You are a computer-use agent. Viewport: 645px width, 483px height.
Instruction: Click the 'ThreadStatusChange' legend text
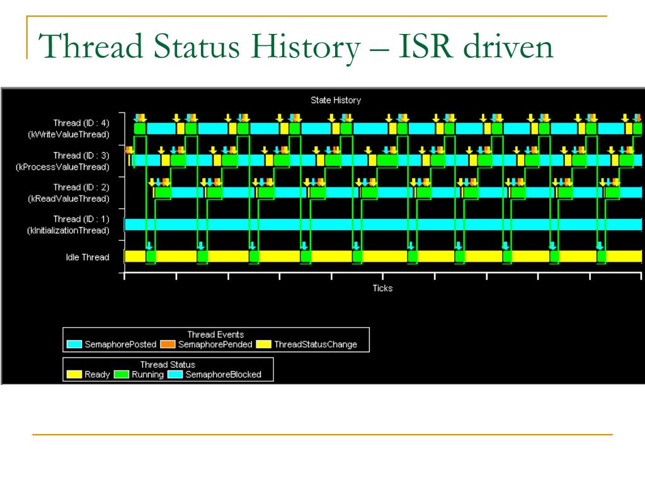click(316, 344)
